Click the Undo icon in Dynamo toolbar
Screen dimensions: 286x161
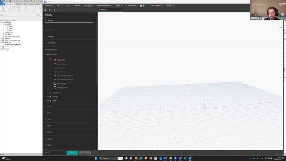tap(59, 10)
